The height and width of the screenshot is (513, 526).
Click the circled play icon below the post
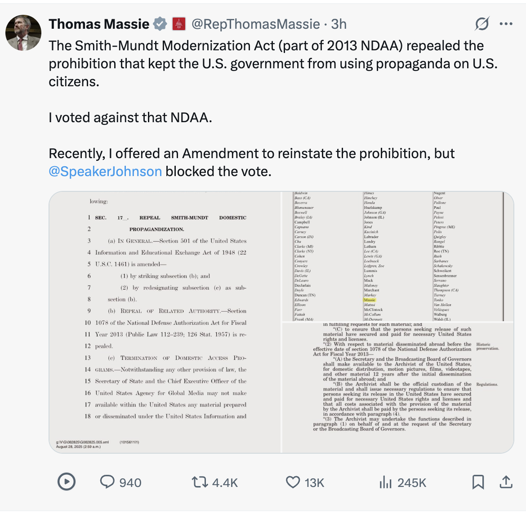point(67,482)
